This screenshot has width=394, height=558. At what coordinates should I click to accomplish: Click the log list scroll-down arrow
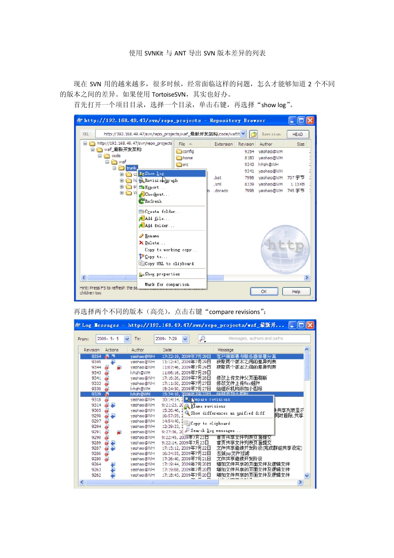click(307, 475)
